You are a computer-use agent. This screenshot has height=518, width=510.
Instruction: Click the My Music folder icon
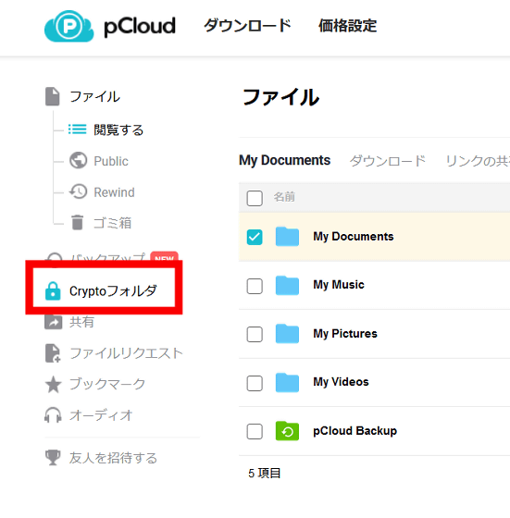(x=287, y=285)
